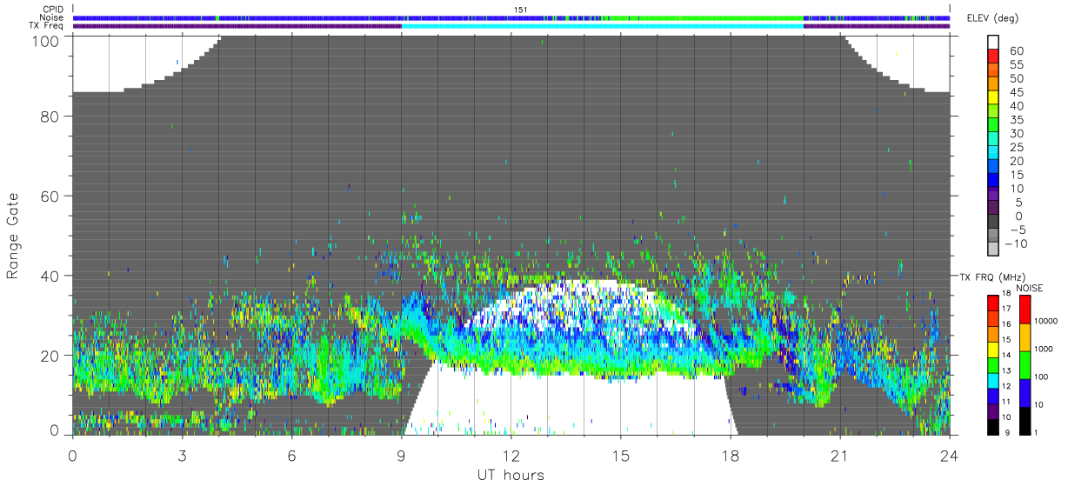Click the '16' tick on the TX FRQ bar
This screenshot has height=493, width=1068.
[1008, 325]
